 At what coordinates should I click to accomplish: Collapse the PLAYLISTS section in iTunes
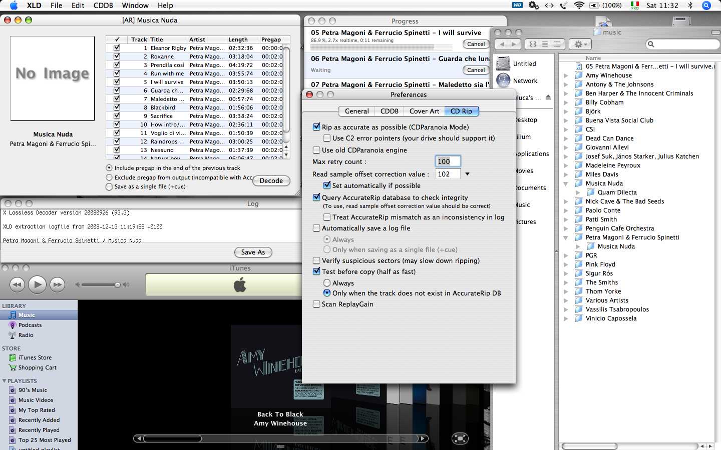coord(5,381)
